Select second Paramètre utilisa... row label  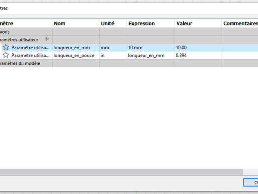pos(31,56)
